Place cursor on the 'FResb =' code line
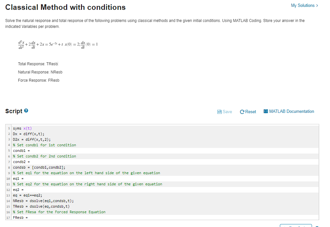330x227 pixels. pos(165,217)
